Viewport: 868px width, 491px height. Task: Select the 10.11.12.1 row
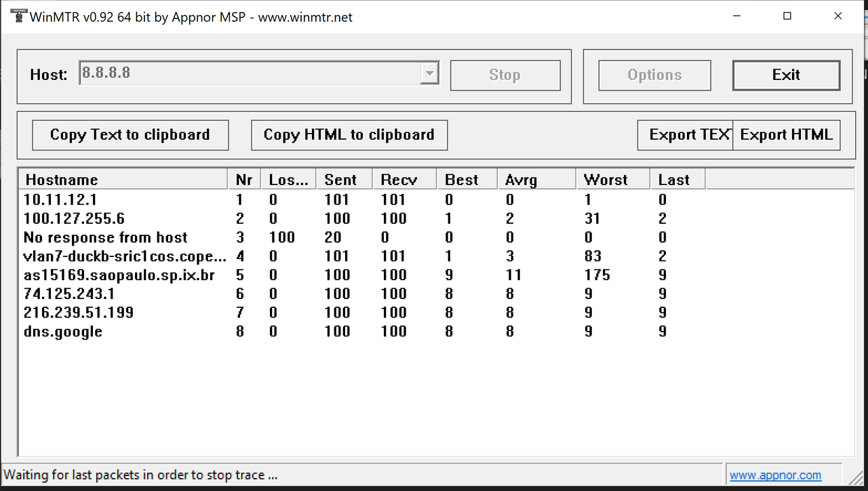(x=362, y=200)
